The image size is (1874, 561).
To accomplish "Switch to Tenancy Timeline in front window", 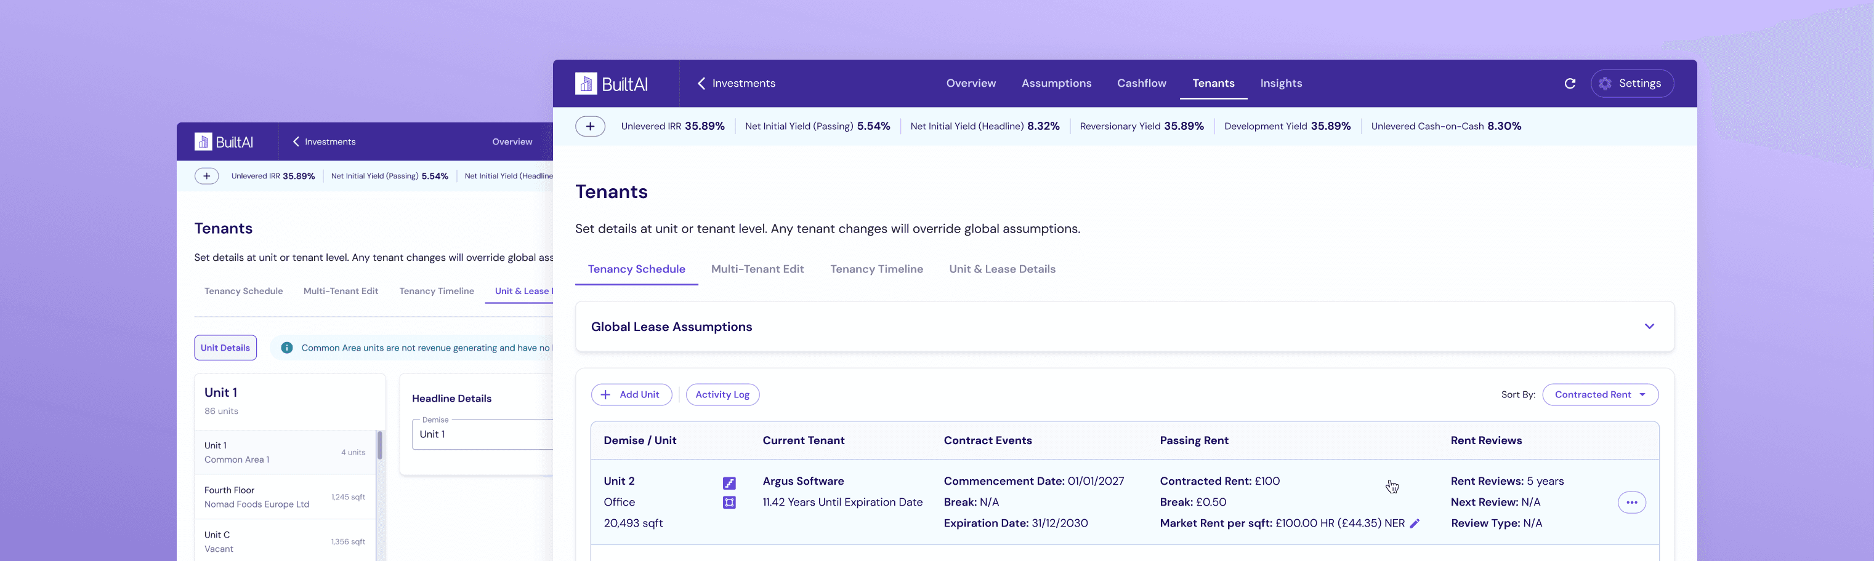I will [x=876, y=269].
